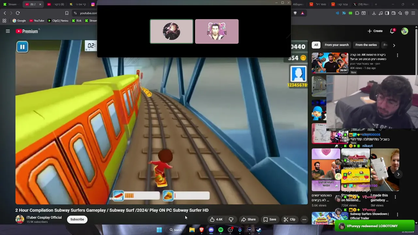Open Subway Surfers Showdown Official Trailer thumbnail

point(330,218)
